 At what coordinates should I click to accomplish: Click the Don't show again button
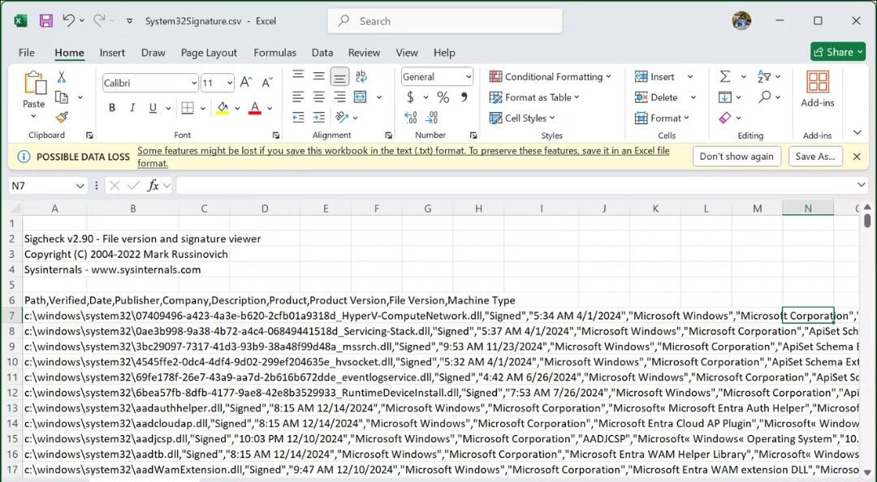(737, 157)
